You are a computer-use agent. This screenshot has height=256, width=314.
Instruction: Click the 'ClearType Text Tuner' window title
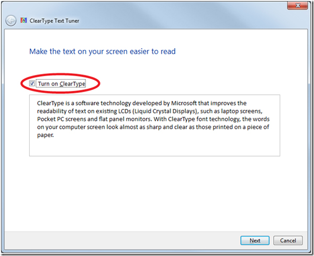(x=54, y=21)
